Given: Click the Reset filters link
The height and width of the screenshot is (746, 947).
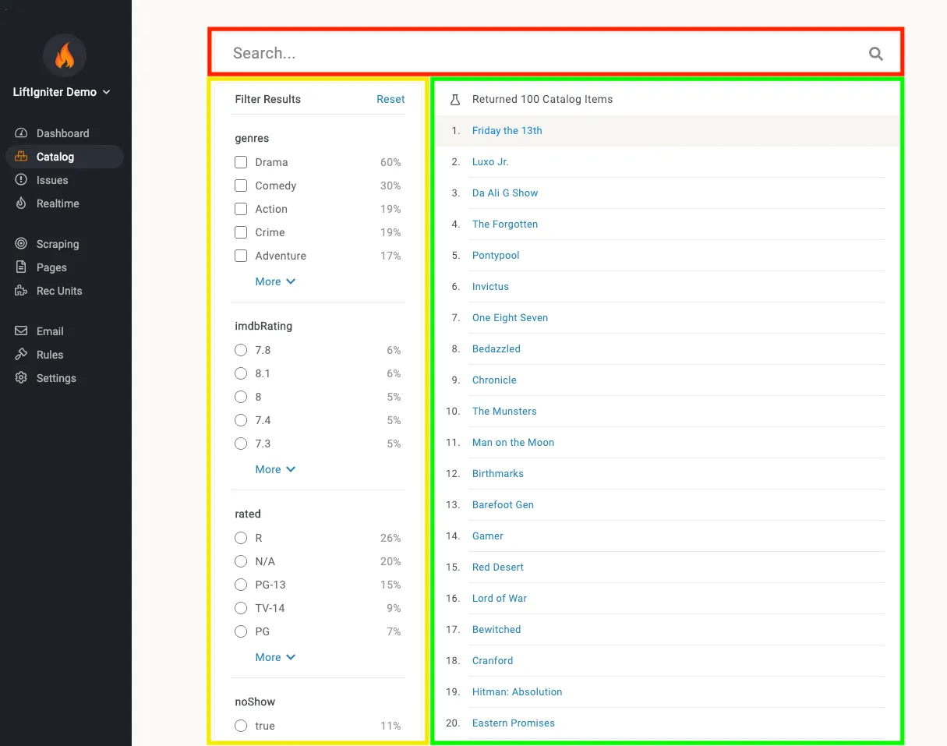Looking at the screenshot, I should click(x=390, y=99).
